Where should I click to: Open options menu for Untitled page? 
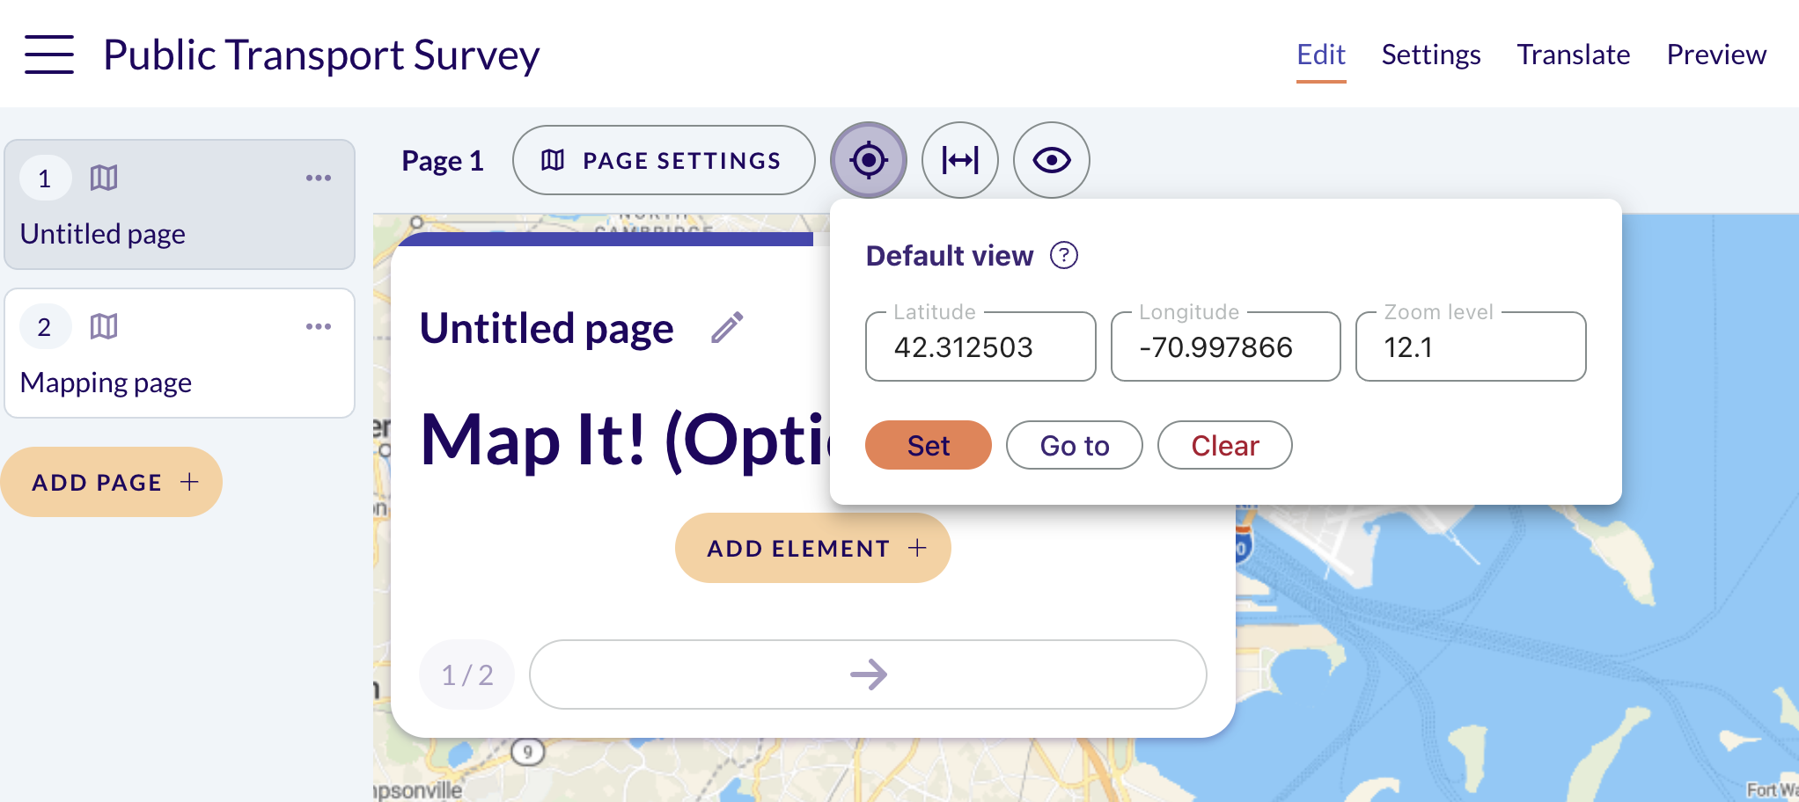319,178
